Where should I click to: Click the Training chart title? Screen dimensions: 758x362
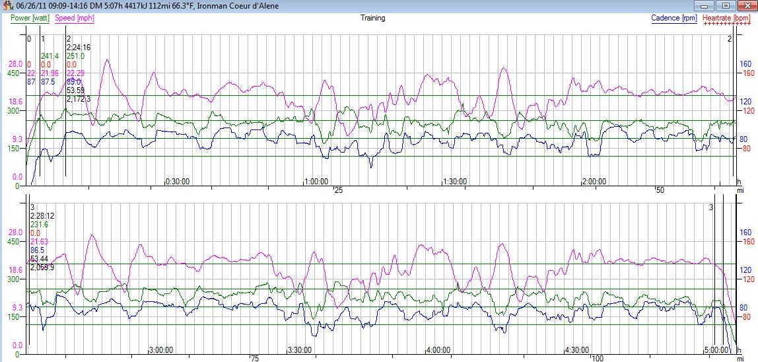click(372, 18)
